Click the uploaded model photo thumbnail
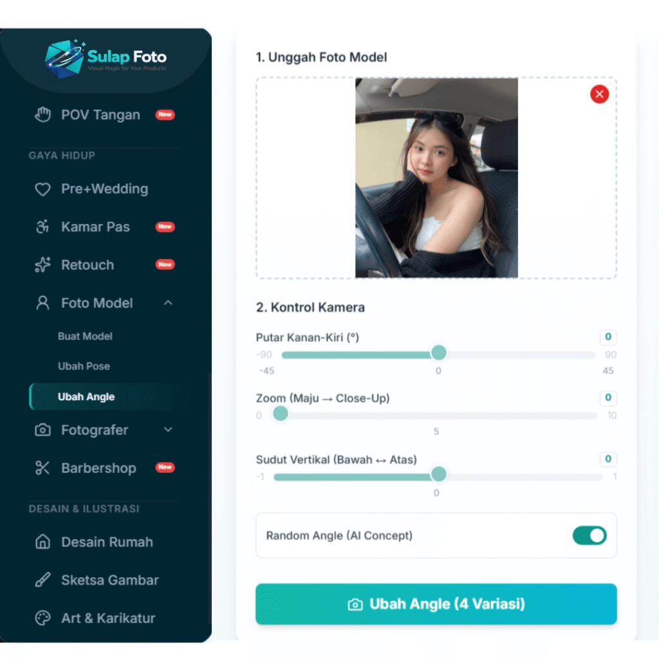This screenshot has height=659, width=659. click(x=436, y=178)
